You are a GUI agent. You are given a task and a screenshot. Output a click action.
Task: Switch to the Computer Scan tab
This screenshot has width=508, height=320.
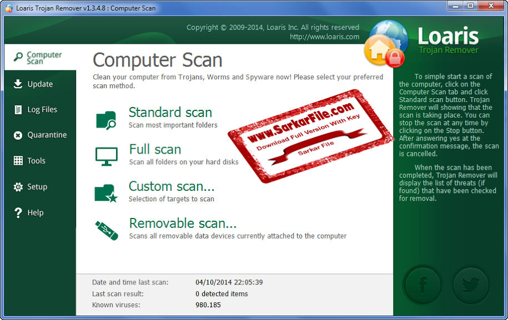[40, 57]
